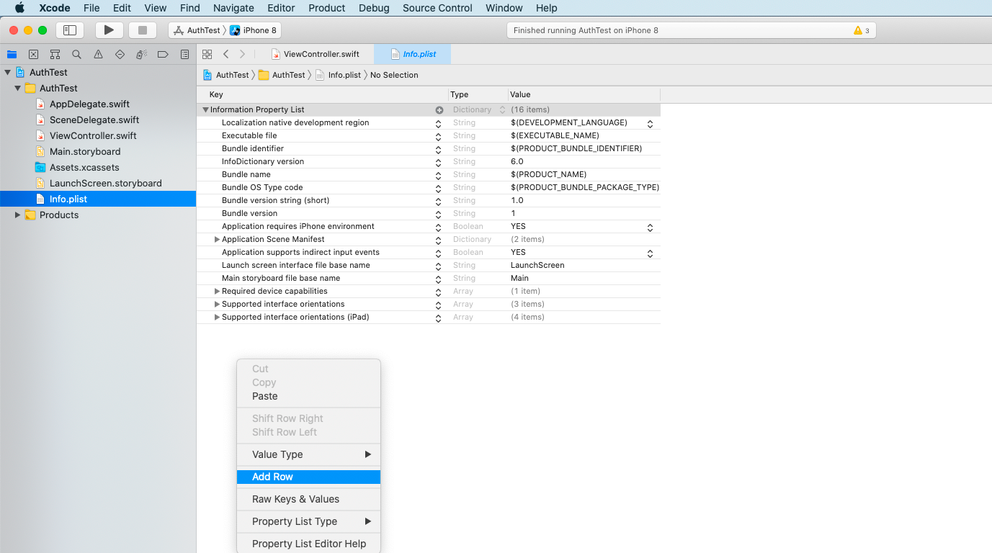Open value popup for Application supports indirect input events
The height and width of the screenshot is (553, 992).
tap(650, 253)
